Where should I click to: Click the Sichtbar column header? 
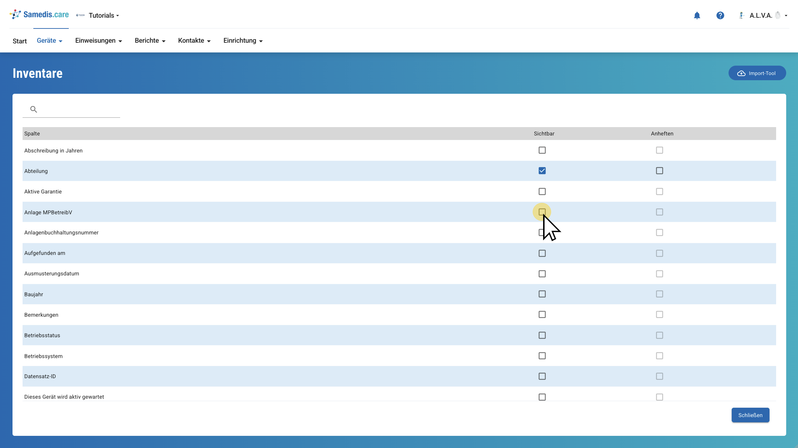coord(544,134)
